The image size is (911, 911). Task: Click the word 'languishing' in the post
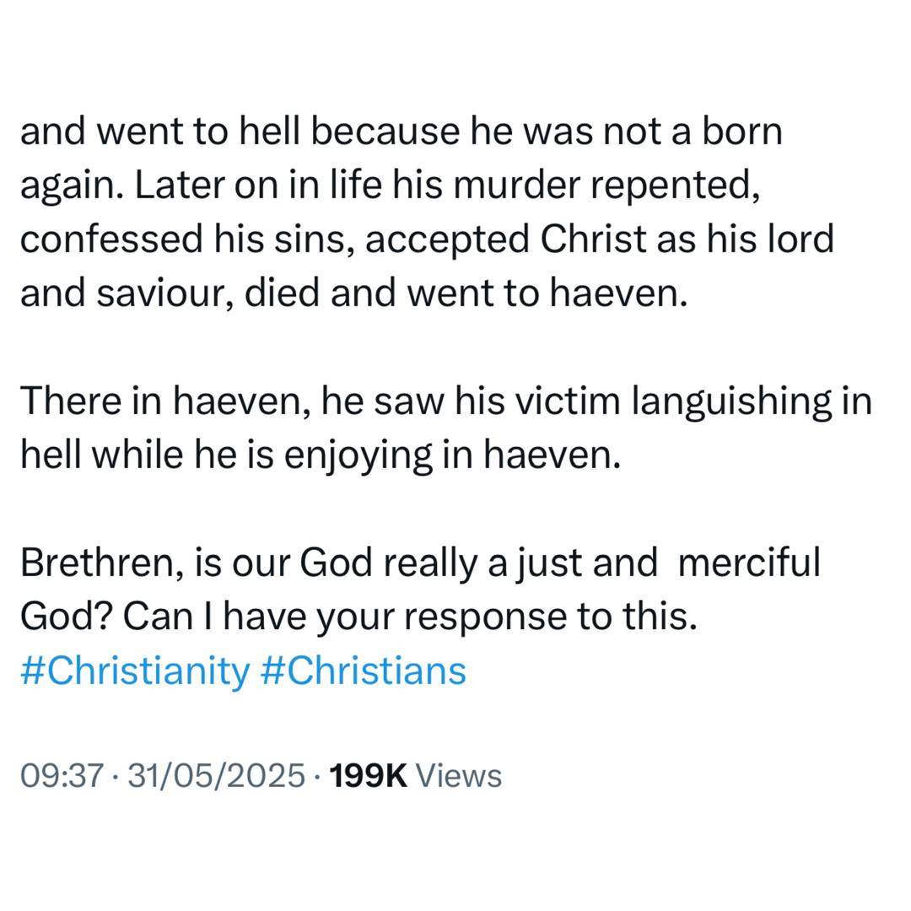point(731,402)
